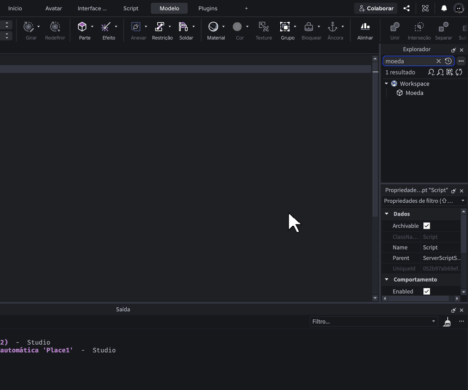Click the Bloquear lock icon

click(x=309, y=27)
